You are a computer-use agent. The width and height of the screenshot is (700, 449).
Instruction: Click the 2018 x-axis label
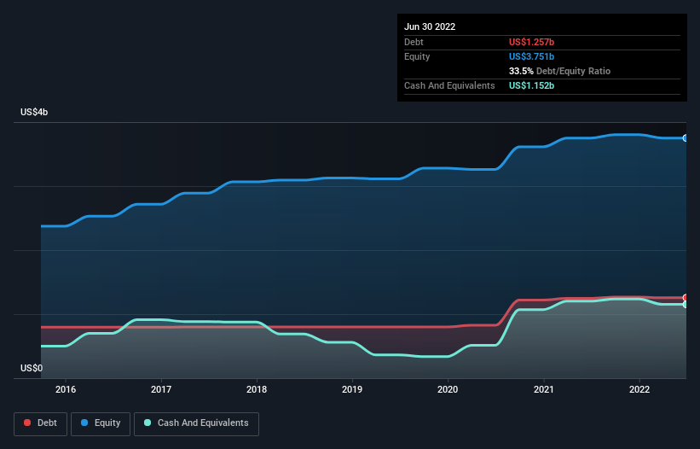tap(257, 389)
